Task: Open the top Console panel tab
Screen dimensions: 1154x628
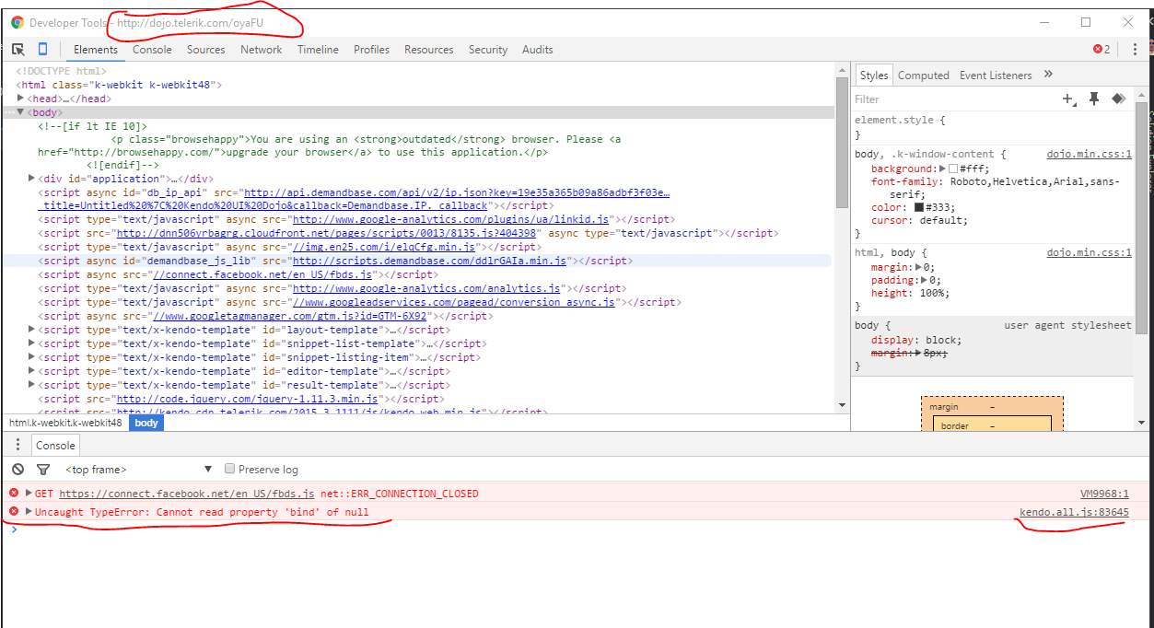Action: 152,50
